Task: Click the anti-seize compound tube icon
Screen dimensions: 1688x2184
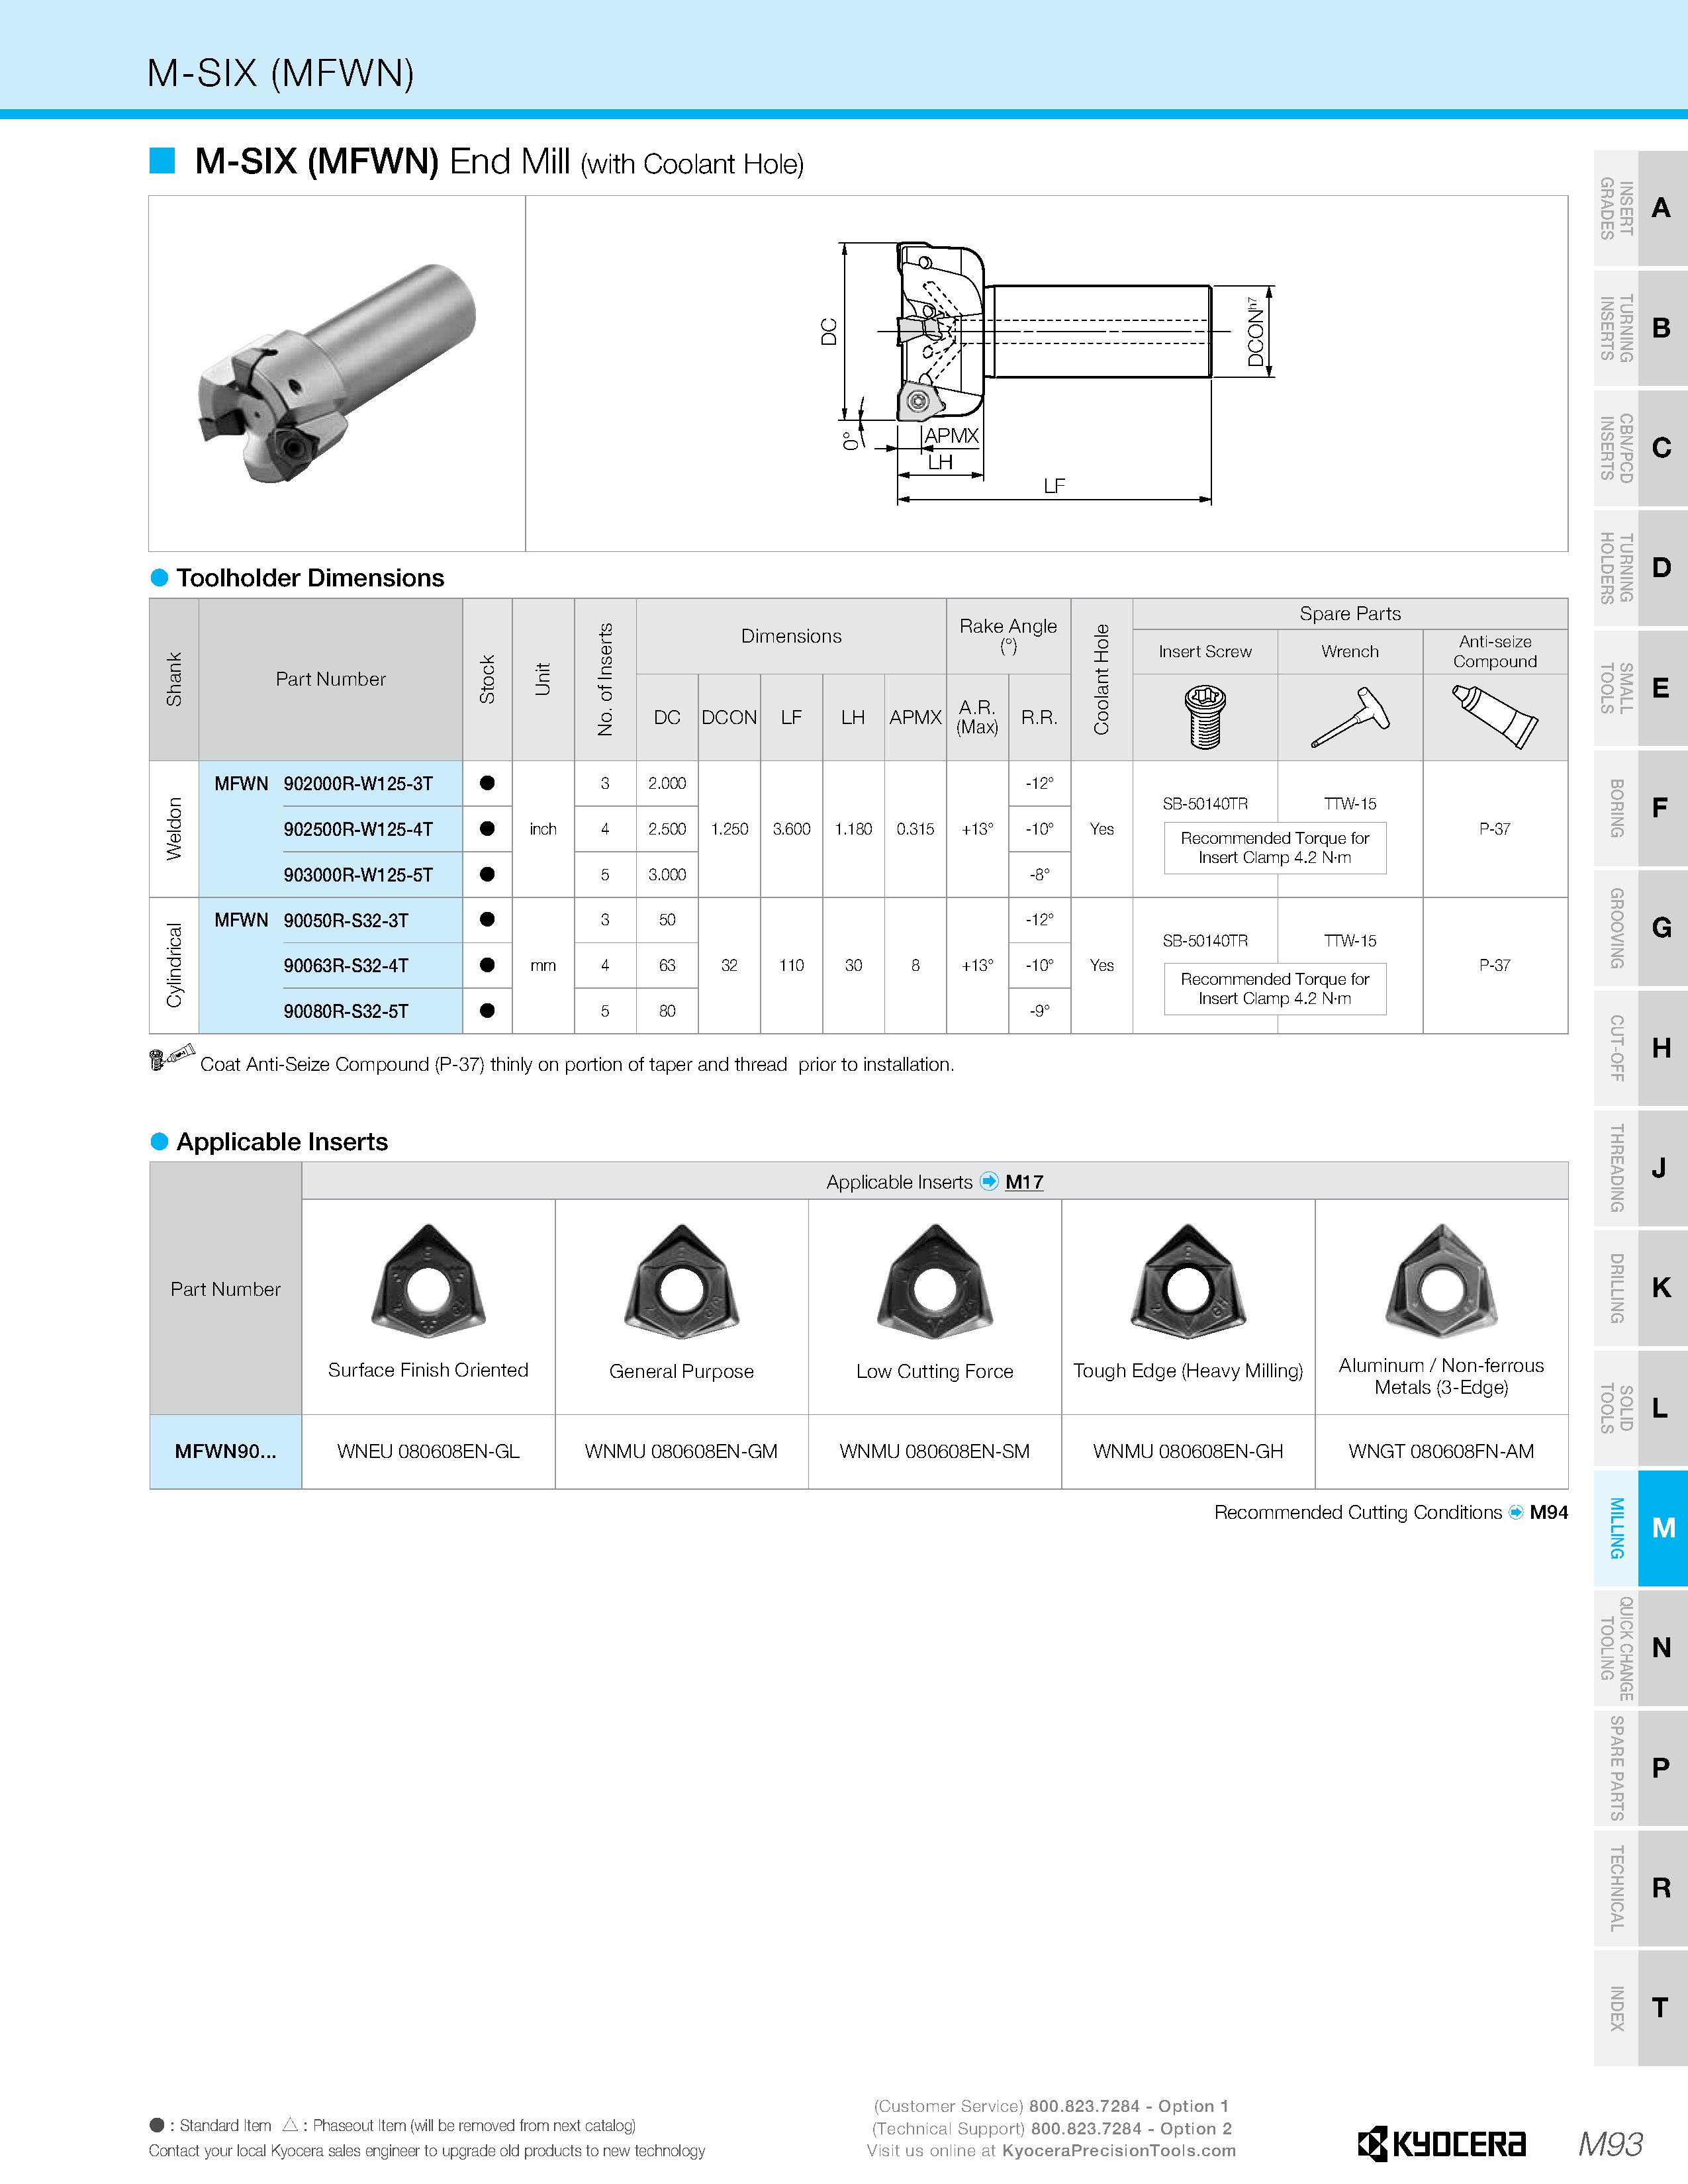Action: tap(1495, 716)
